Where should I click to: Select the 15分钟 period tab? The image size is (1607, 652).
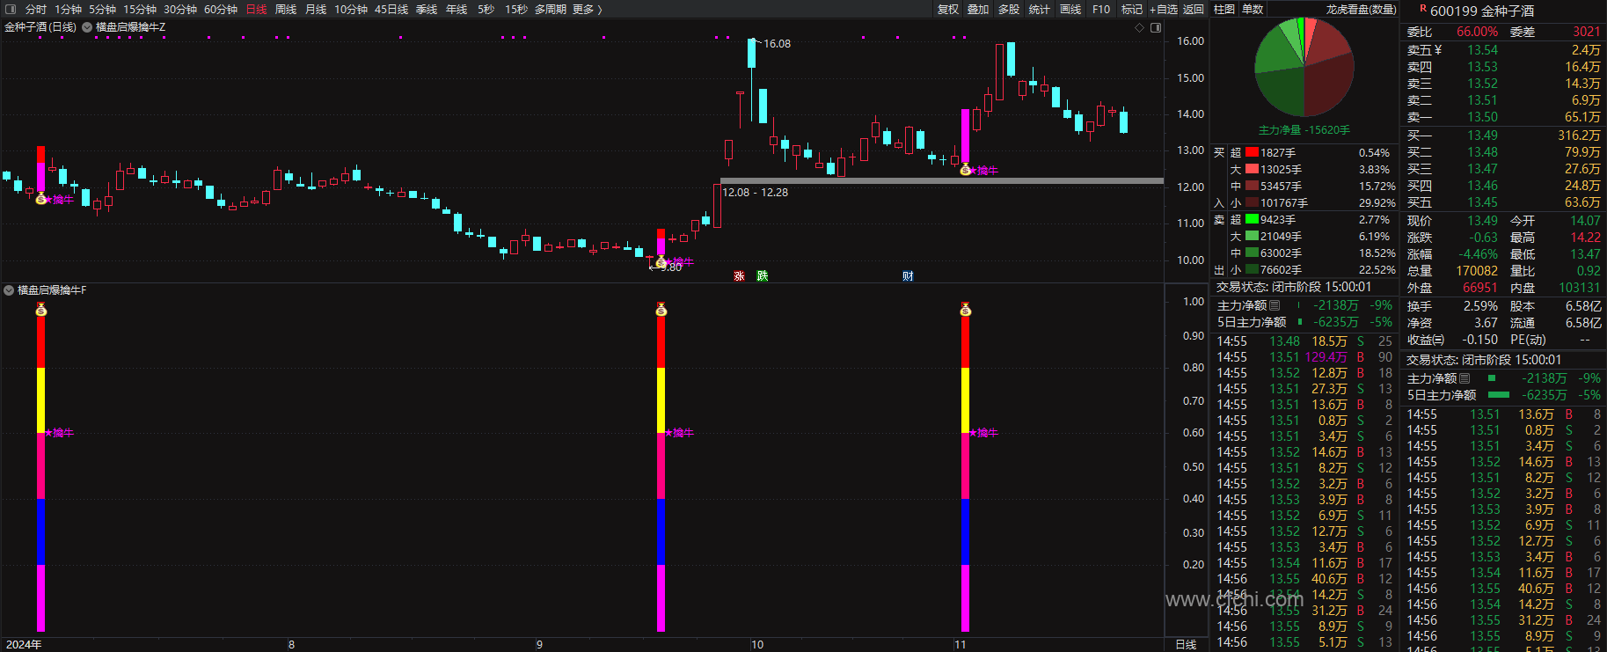[140, 9]
